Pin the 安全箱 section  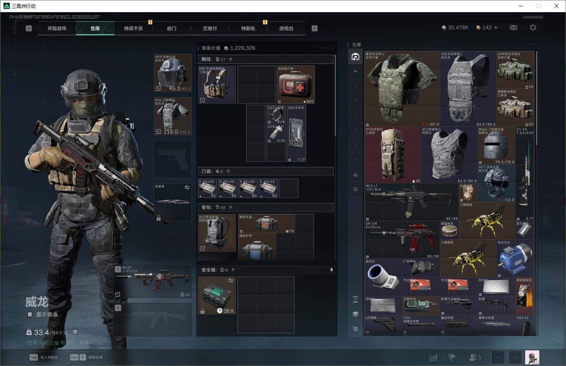coord(332,270)
